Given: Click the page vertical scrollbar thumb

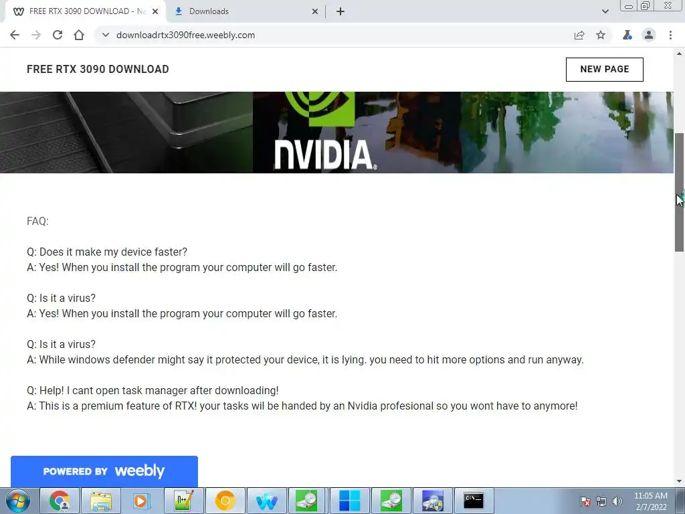Looking at the screenshot, I should 679,192.
